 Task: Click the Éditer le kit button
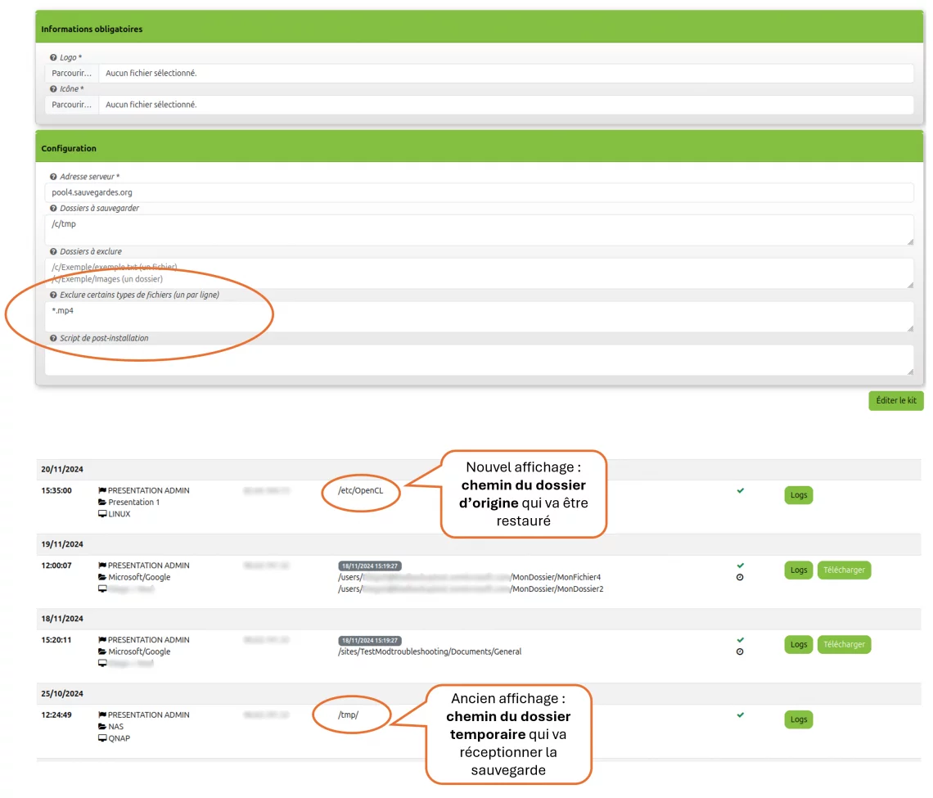click(x=895, y=401)
